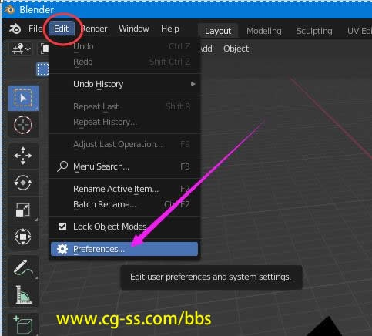Switch to the Sculpting workspace tab
The image size is (372, 336).
click(314, 31)
